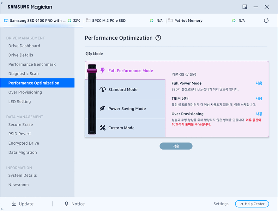Viewport: 278px width, 211px height.
Task: Open the Help Center
Action: pyautogui.click(x=252, y=204)
